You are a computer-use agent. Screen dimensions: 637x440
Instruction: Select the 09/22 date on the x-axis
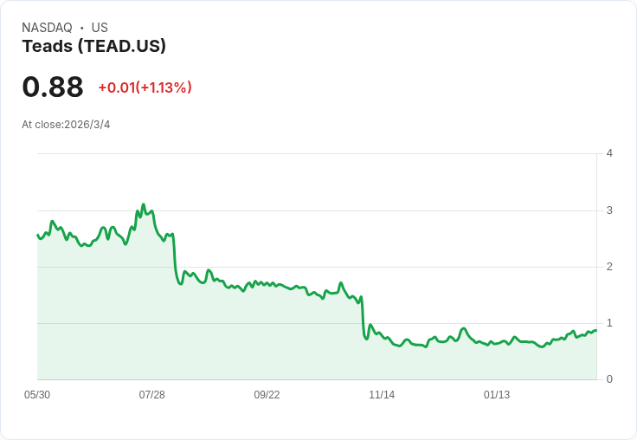267,395
